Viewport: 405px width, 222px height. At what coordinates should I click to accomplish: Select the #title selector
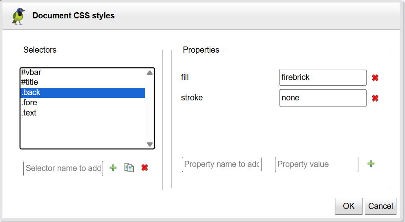29,82
